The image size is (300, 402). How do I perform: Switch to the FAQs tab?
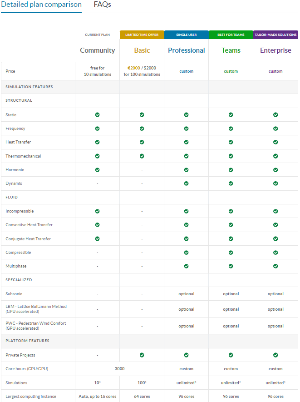[x=103, y=5]
